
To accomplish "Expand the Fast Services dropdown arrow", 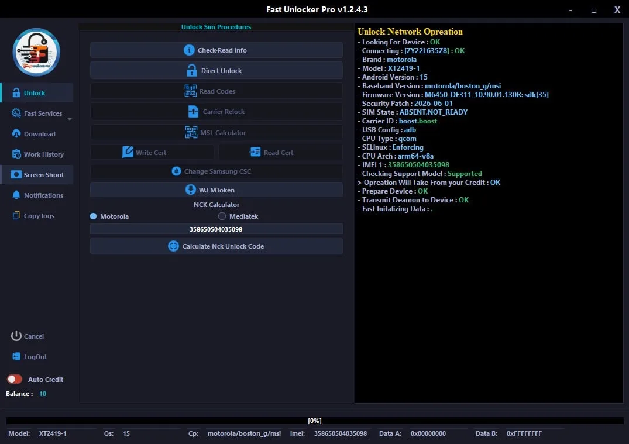I will click(x=70, y=119).
